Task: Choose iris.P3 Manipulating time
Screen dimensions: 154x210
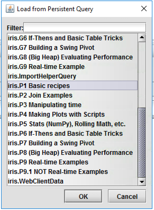Action: (73, 105)
